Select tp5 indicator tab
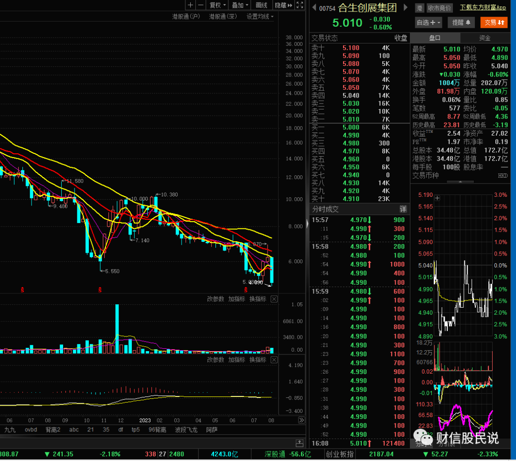Viewport: 516px width, 461px height. (136, 429)
